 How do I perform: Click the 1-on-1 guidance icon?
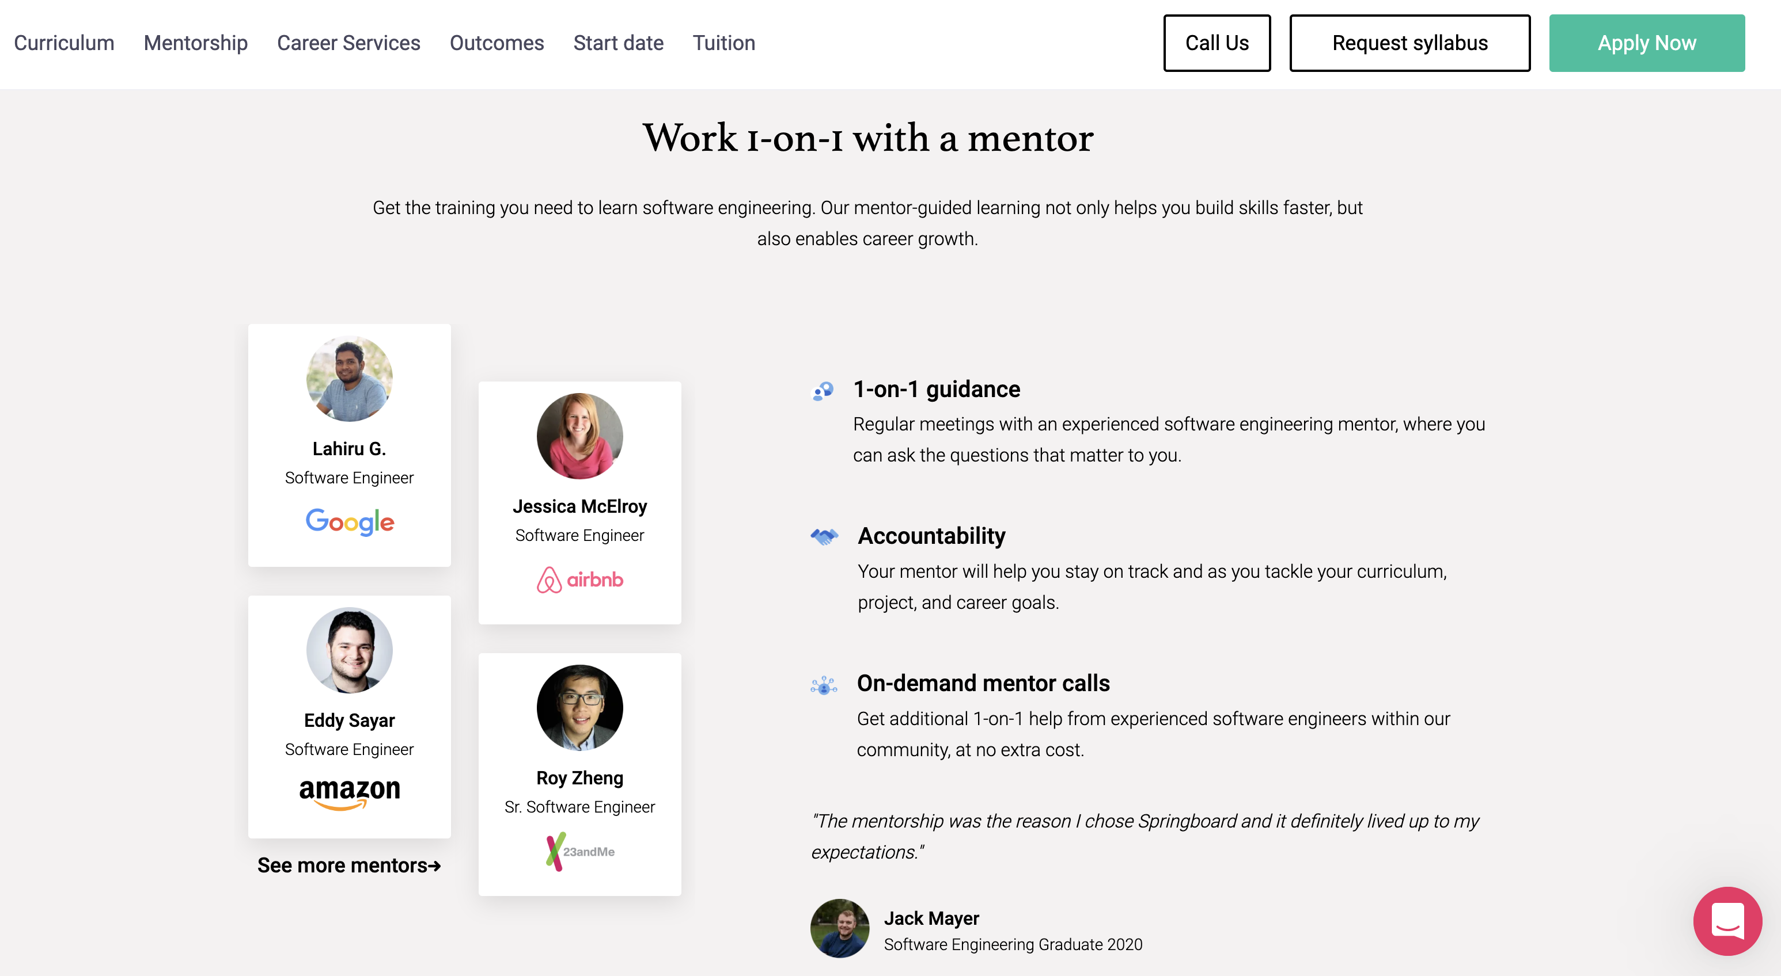pos(823,391)
